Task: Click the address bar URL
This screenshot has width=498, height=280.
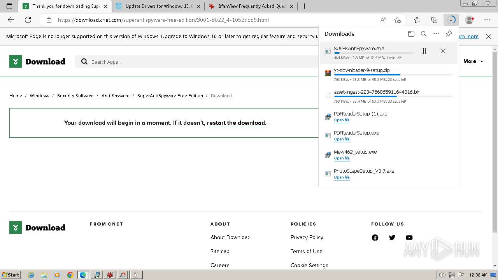Action: 163,20
